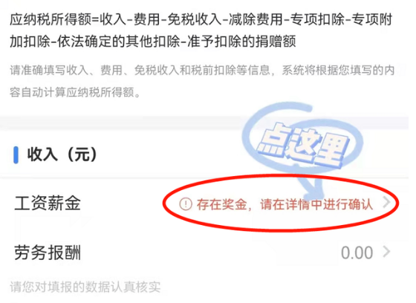Expand 劳务报酬 row using its chevron

pyautogui.click(x=387, y=252)
